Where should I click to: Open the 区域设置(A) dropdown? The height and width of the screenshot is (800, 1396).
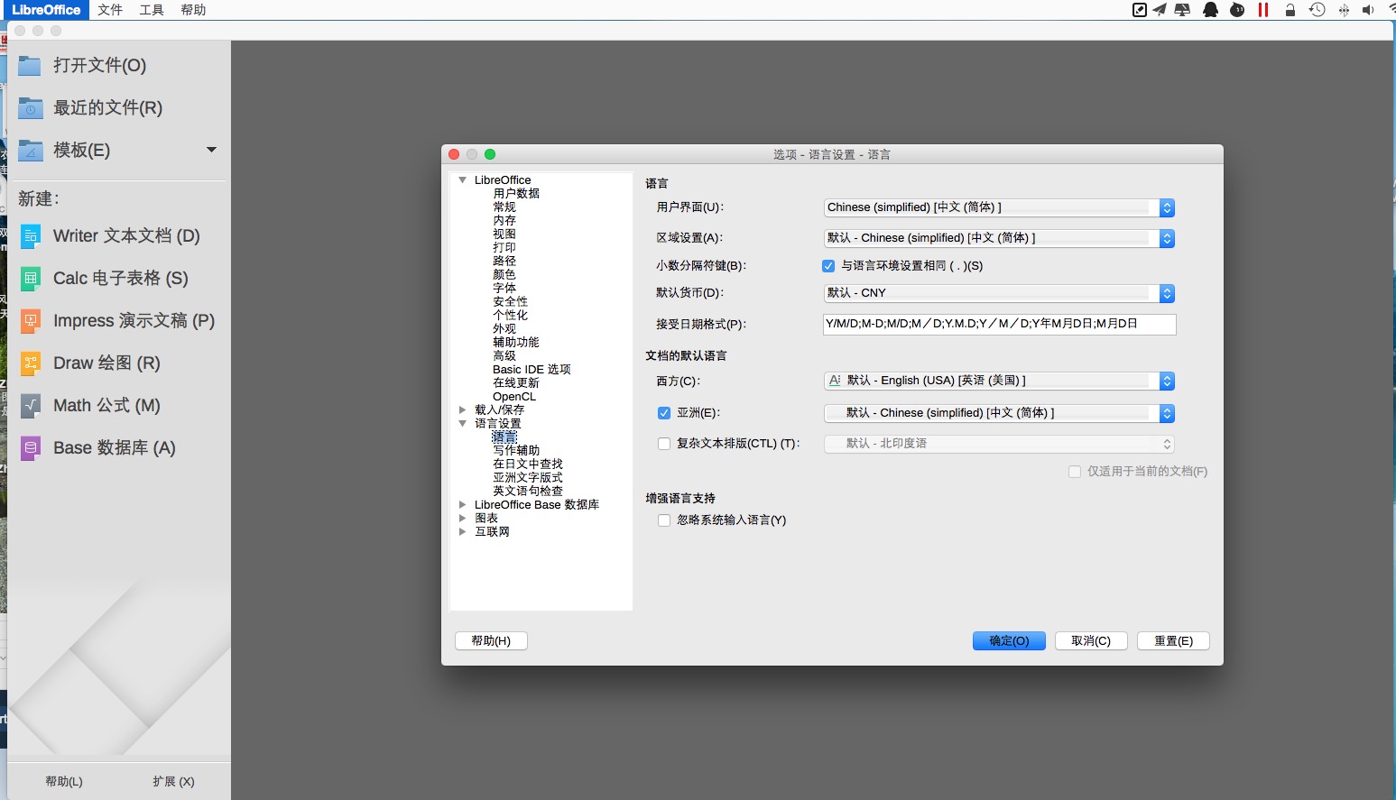click(x=1000, y=238)
